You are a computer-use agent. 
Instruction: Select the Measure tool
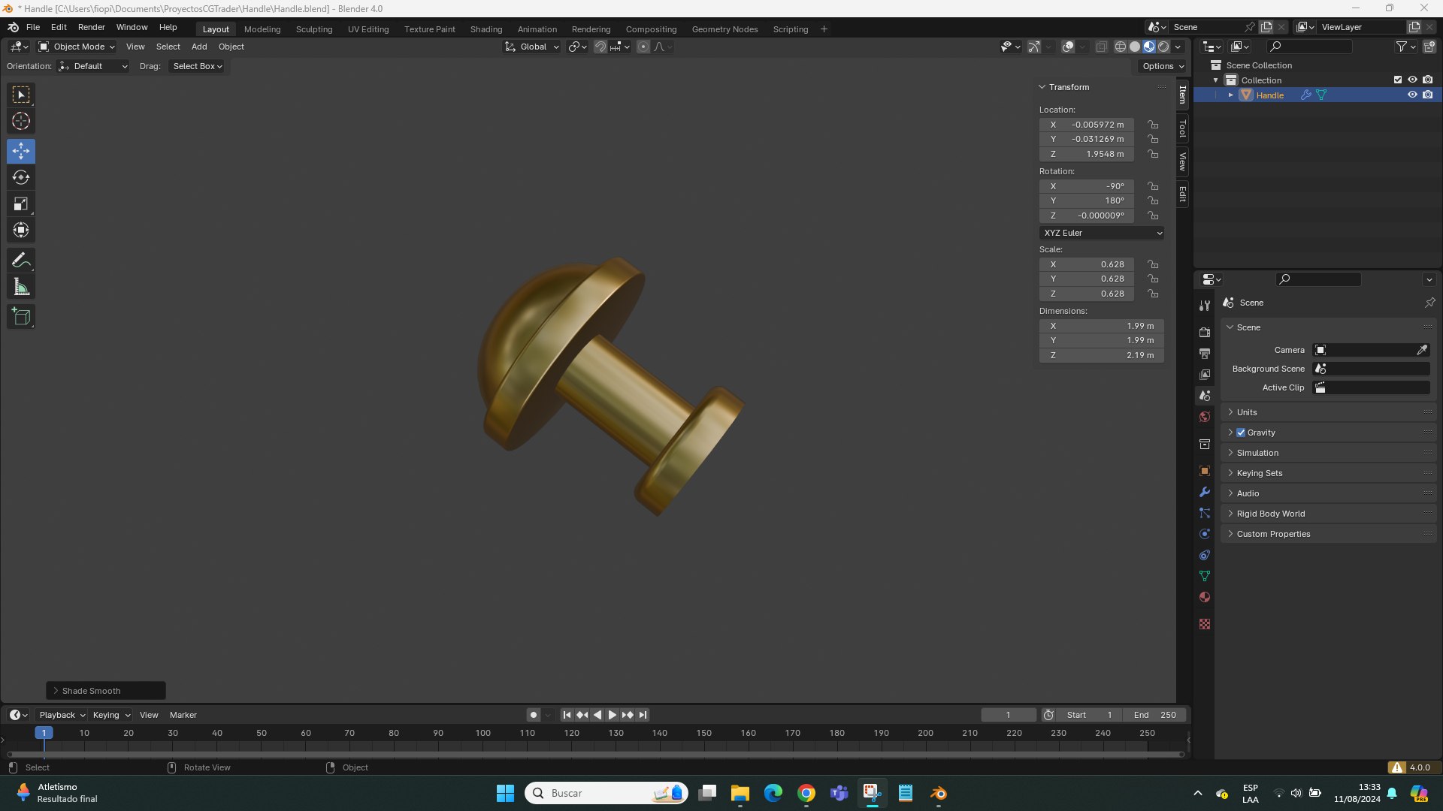21,287
